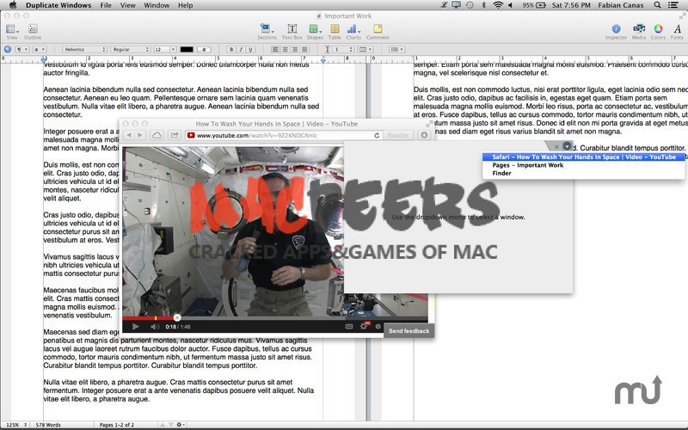Open the 125% zoom level dropdown
This screenshot has height=430, width=688.
tap(15, 425)
